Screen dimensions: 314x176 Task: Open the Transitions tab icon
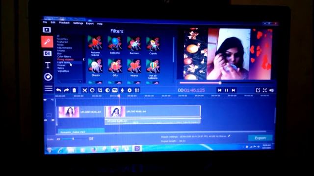click(47, 53)
